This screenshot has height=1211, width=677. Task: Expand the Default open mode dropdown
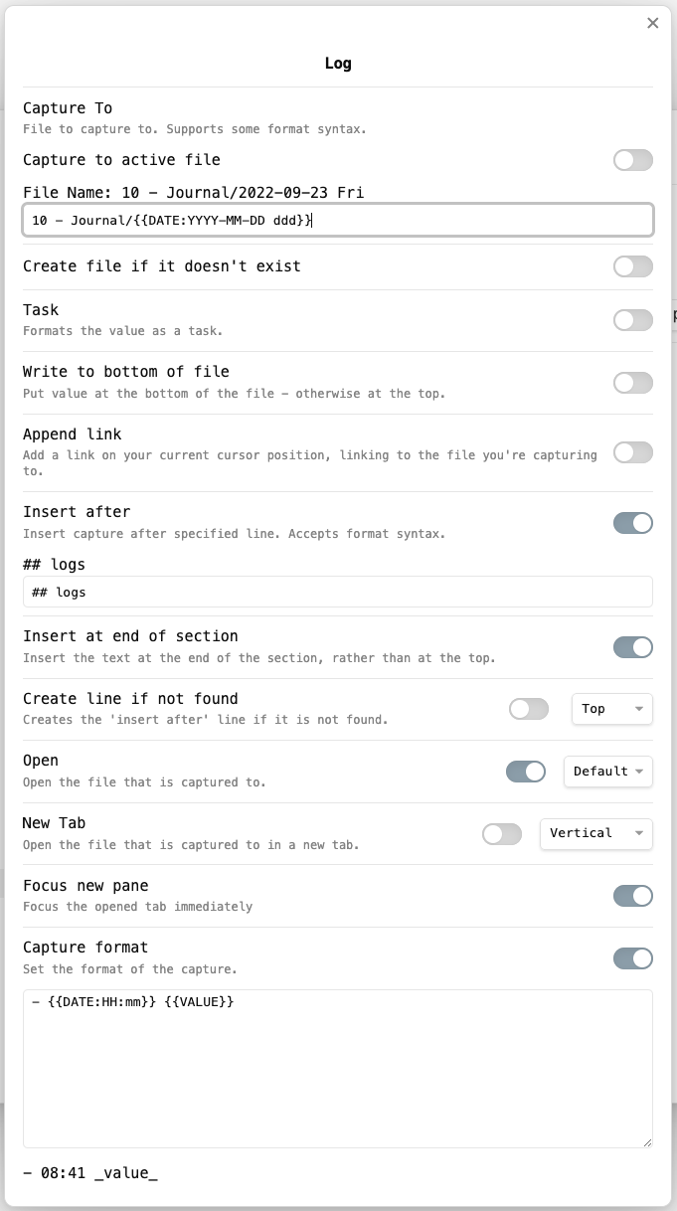coord(607,771)
